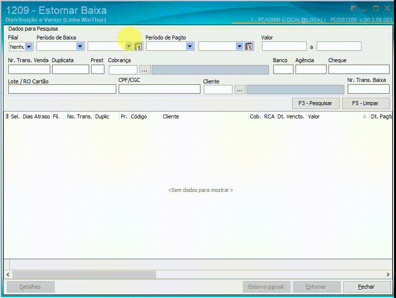The height and width of the screenshot is (298, 396).
Task: Expand the Filial dropdown
Action: [x=29, y=47]
